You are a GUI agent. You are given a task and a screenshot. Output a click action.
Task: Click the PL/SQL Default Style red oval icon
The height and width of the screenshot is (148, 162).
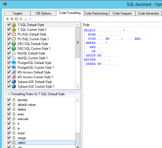click(x=14, y=34)
